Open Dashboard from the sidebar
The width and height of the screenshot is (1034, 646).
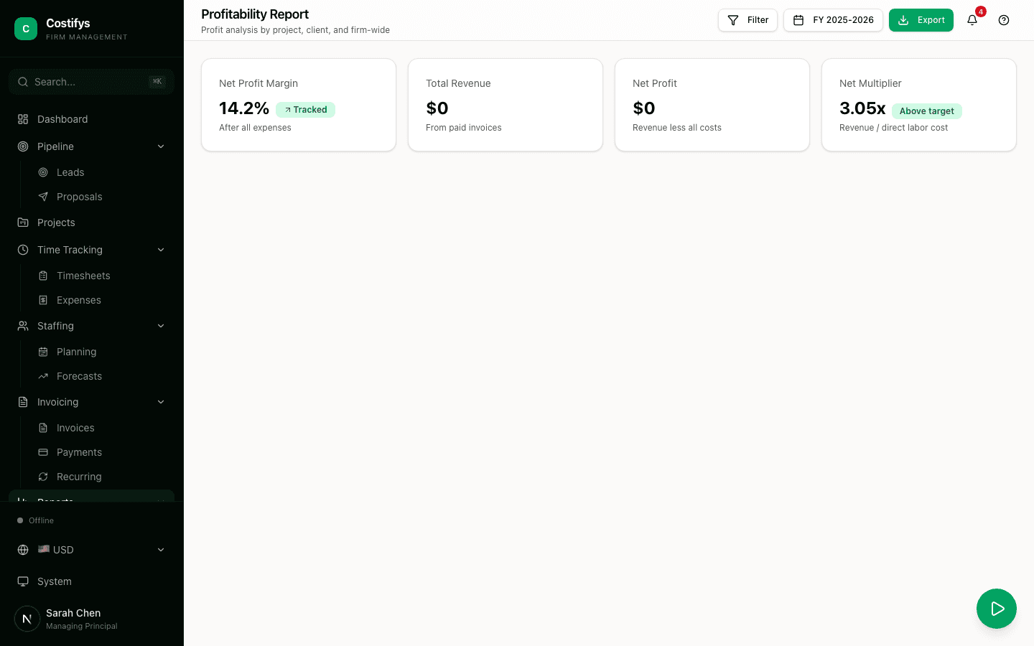point(62,119)
